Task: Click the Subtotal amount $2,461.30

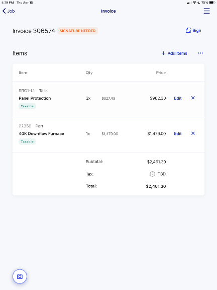Action: [157, 162]
